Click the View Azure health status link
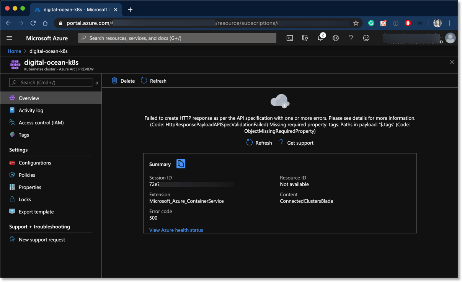The width and height of the screenshot is (462, 282). click(x=176, y=230)
